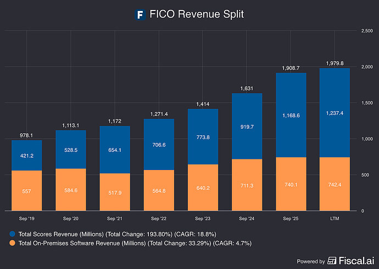Click the Sep '22 axis label
Viewport: 379px width, 269px height.
(x=159, y=218)
